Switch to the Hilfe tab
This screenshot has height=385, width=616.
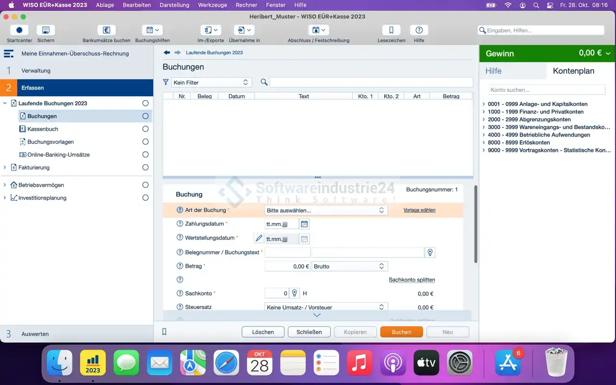493,71
